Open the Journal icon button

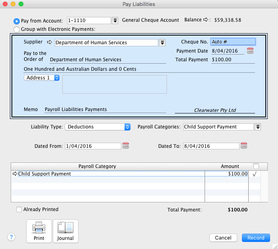coord(65,231)
